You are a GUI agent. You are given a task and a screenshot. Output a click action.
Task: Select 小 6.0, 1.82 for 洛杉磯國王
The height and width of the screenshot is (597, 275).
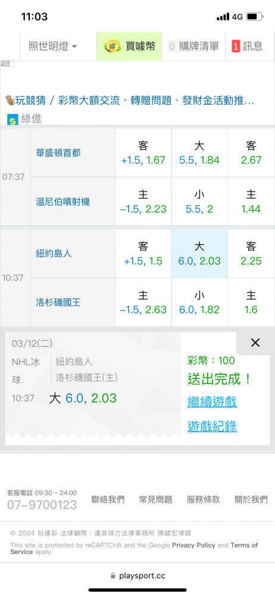pyautogui.click(x=199, y=302)
